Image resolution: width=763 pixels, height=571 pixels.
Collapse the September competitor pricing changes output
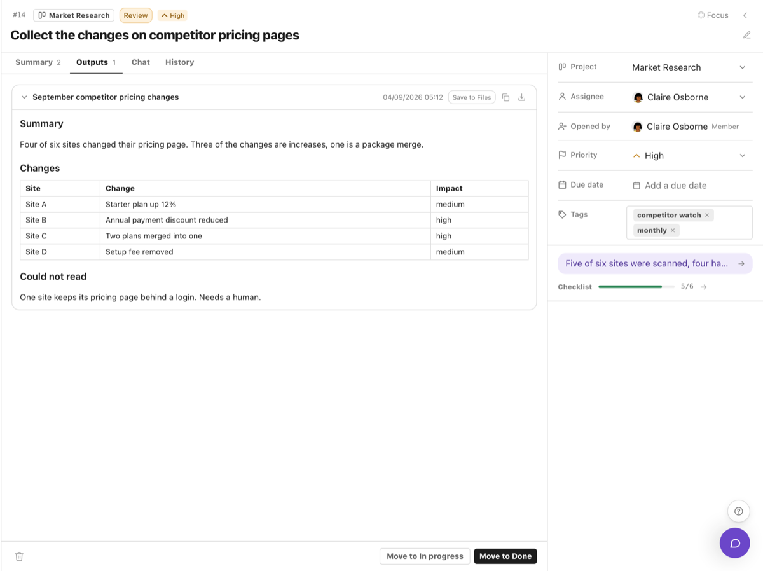click(24, 97)
